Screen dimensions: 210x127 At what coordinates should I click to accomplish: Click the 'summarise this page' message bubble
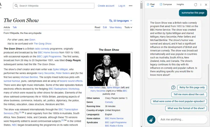pyautogui.click(x=193, y=13)
